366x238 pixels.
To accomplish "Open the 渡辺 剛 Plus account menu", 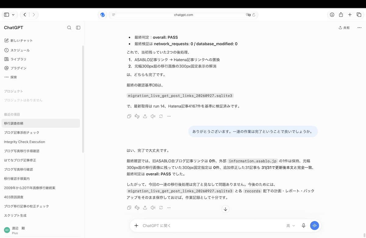I will [x=41, y=230].
